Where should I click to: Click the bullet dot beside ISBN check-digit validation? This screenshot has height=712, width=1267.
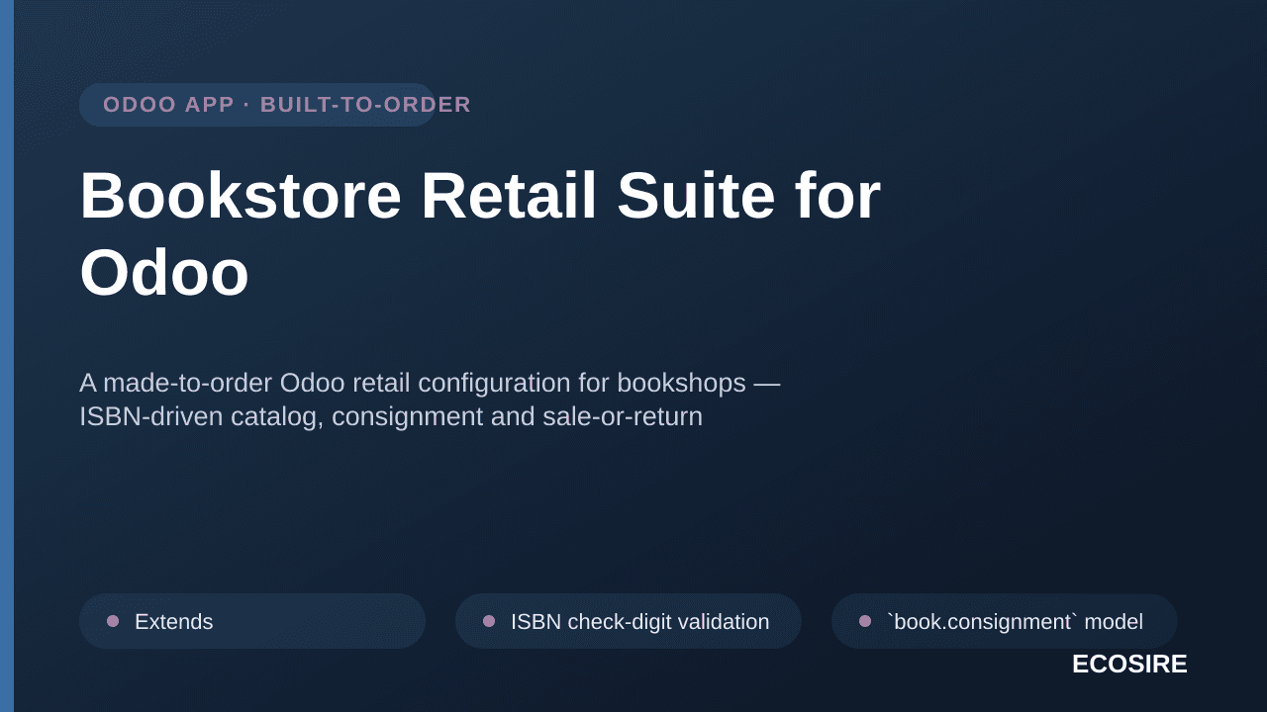pyautogui.click(x=489, y=621)
